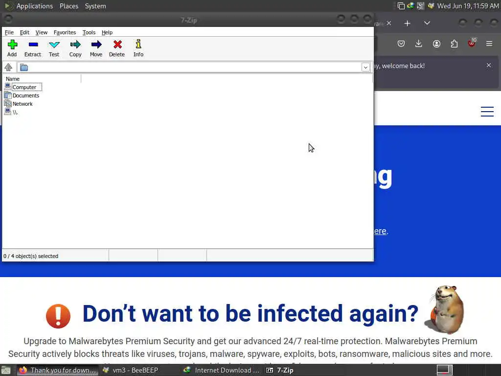Click the window-stack tray icon
This screenshot has width=501, height=376.
tap(401, 6)
